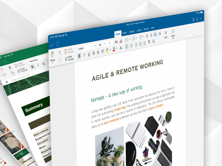
Task: Open the bulleted list dropdown arrow
Action: click(129, 39)
